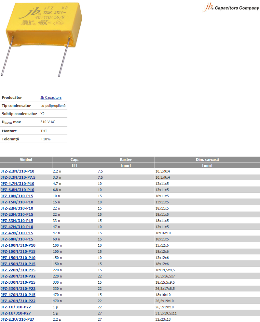Select the '±10%' tolerance value
The image size is (260, 322).
(46, 139)
